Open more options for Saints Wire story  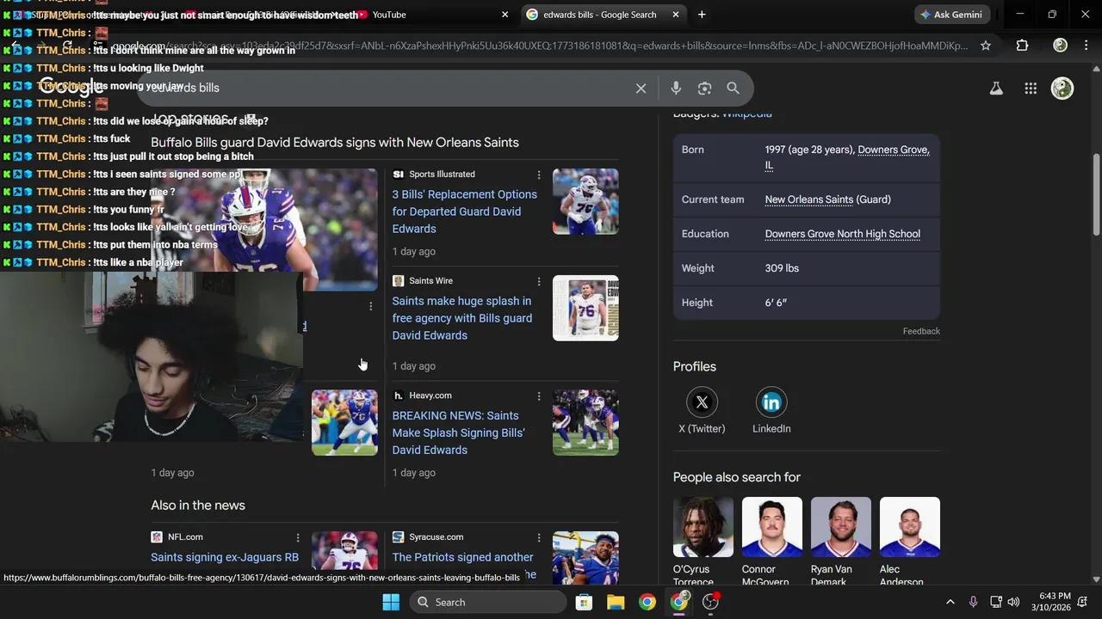(x=539, y=281)
